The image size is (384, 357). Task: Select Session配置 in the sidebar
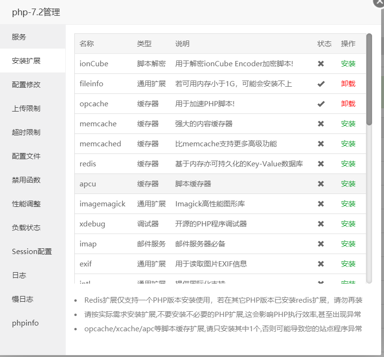point(31,251)
